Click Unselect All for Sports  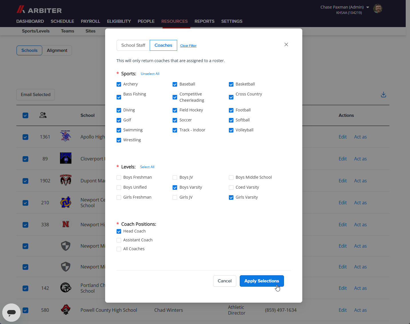click(150, 74)
